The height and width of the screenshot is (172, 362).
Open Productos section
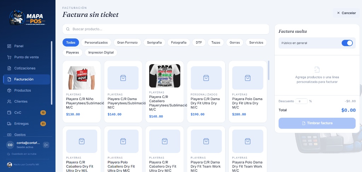pos(27,90)
